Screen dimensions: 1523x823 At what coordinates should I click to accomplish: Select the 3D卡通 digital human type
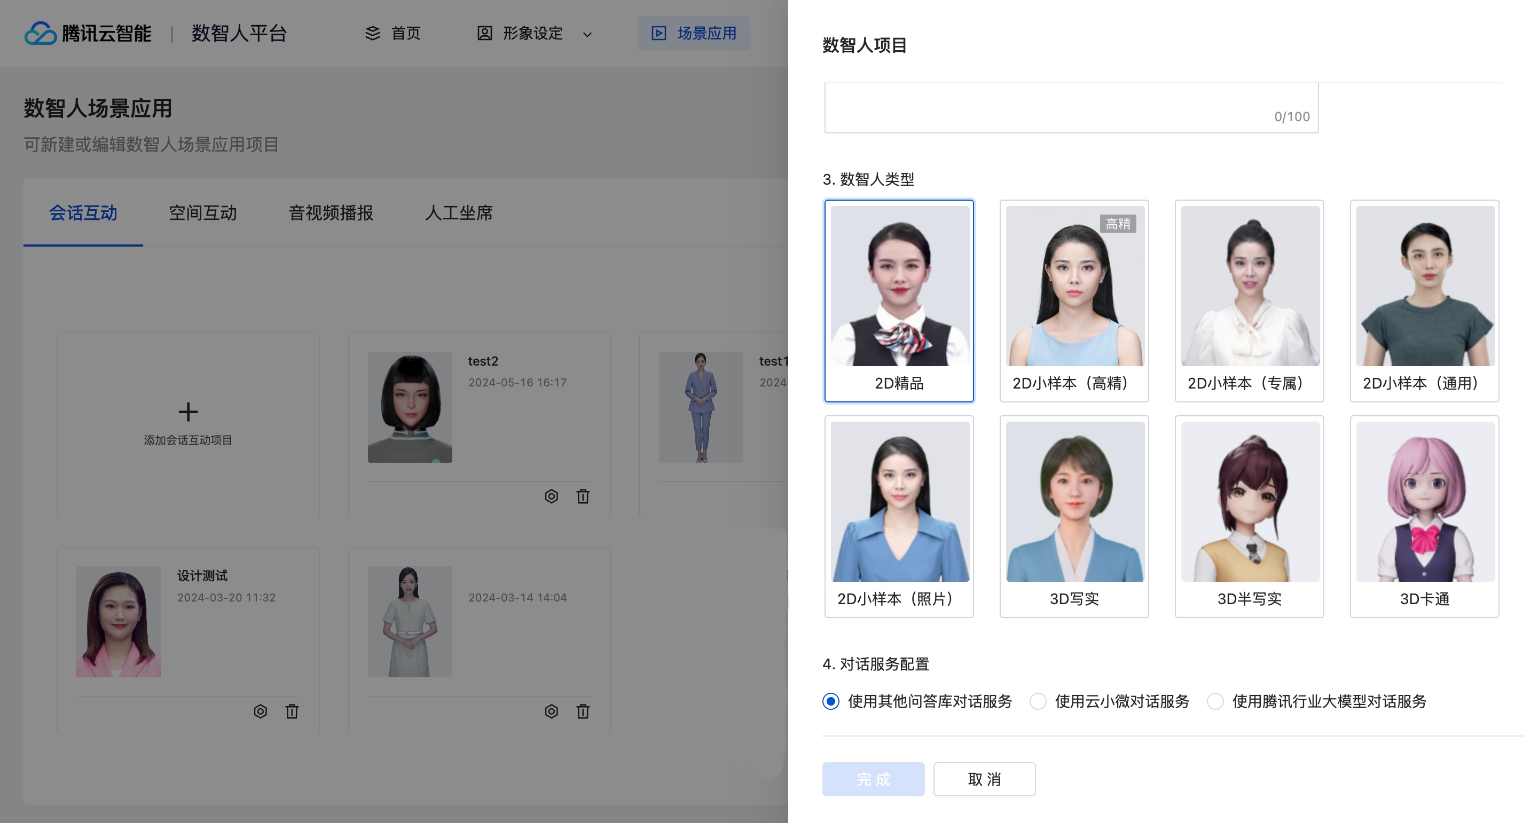(1424, 516)
